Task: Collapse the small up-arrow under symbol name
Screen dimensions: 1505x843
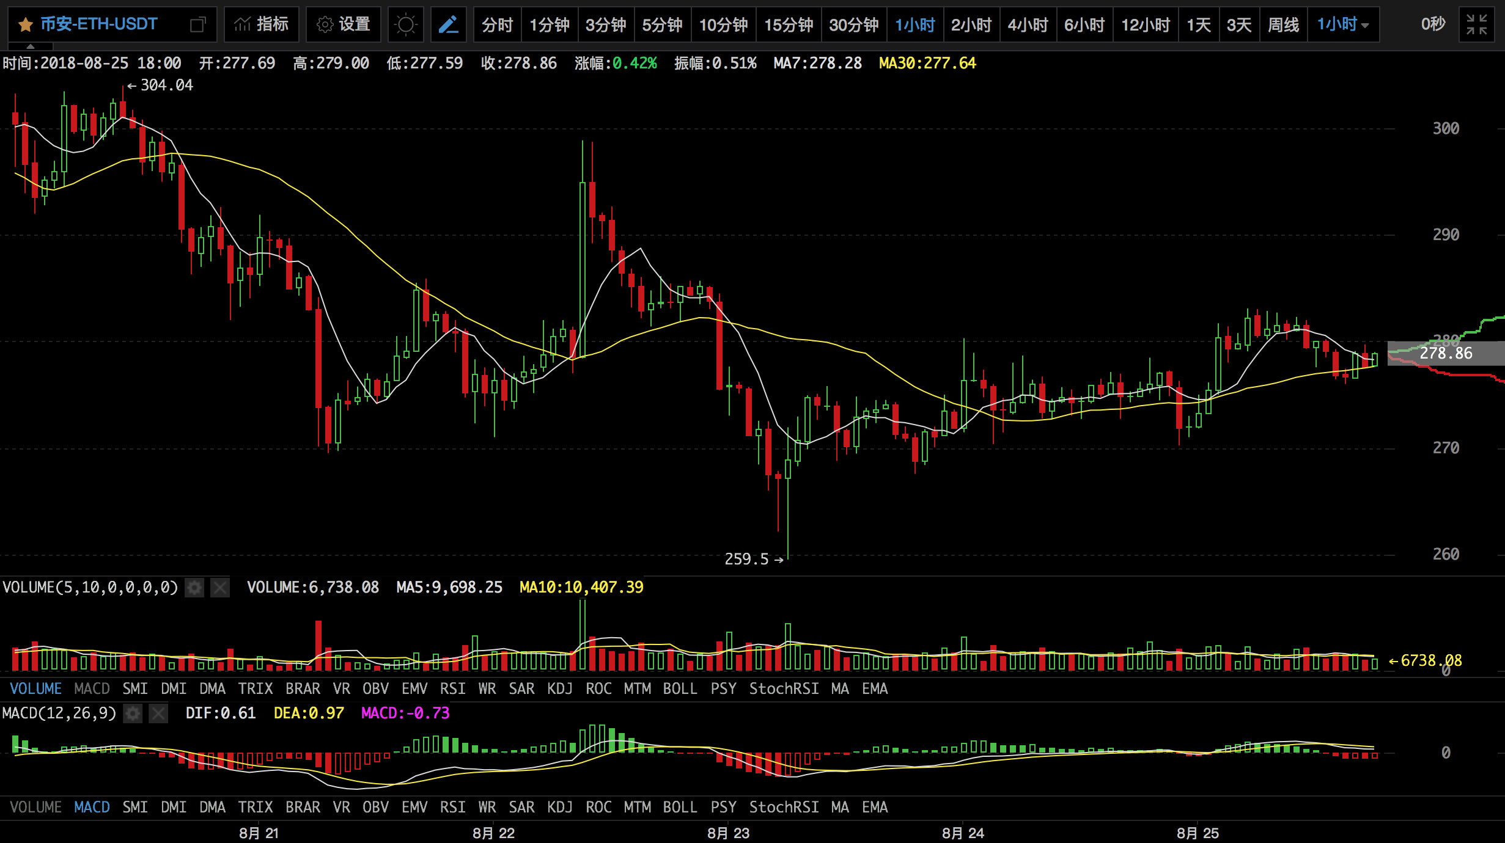Action: click(31, 46)
